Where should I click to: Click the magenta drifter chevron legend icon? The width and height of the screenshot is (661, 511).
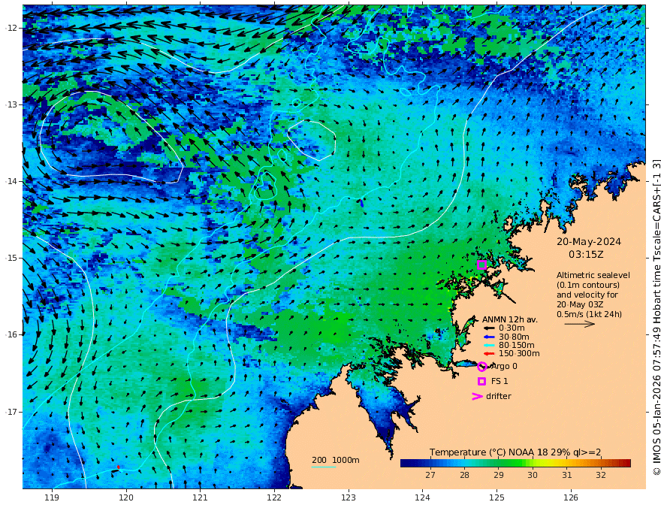coord(477,396)
